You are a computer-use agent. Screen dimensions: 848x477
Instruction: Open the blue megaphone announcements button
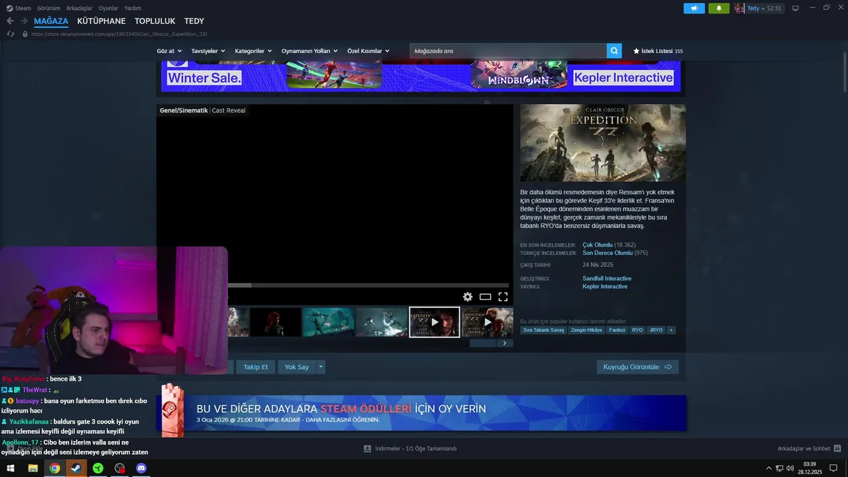(x=694, y=8)
